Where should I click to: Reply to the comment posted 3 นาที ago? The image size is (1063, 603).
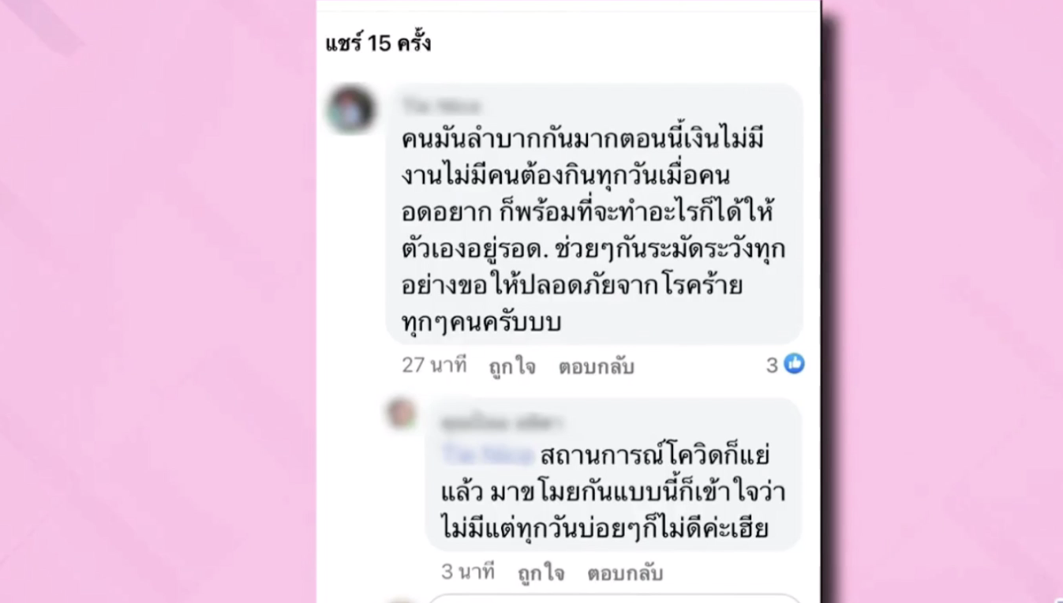(624, 573)
